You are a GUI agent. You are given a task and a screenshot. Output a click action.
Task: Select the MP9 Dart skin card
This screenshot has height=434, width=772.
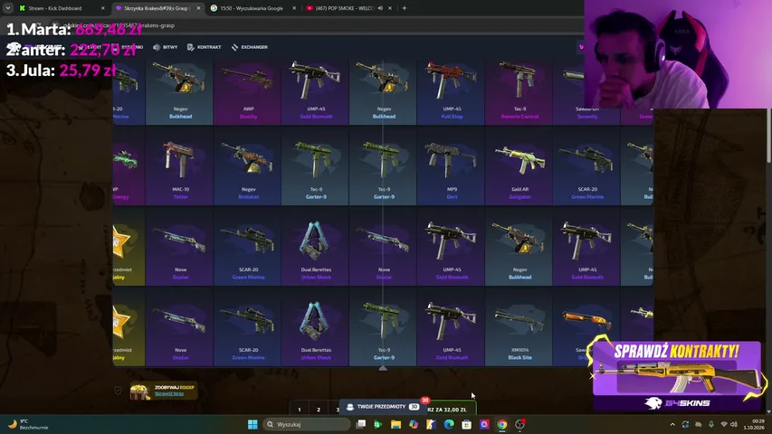[x=451, y=167]
